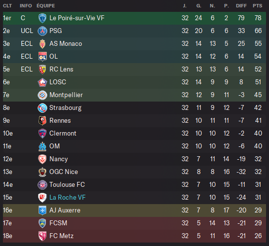269x246 pixels.
Task: Click the Montpellier badge icon
Action: coord(42,95)
